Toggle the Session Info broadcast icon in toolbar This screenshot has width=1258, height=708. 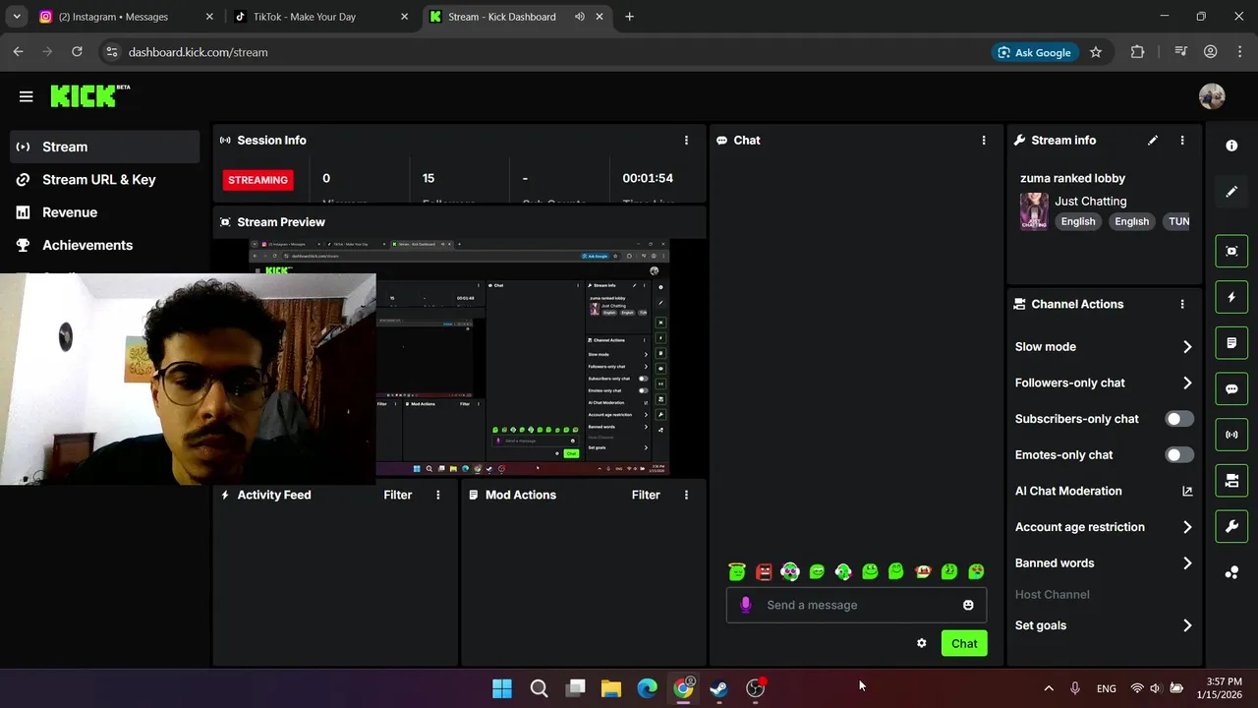1231,435
